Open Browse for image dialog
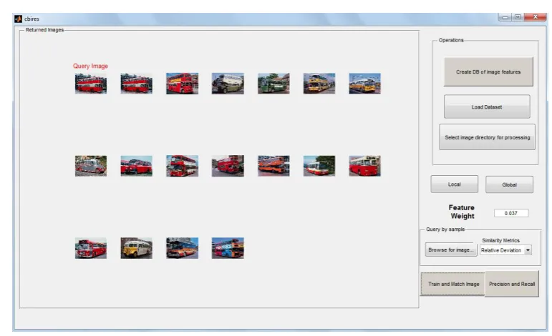This screenshot has height=336, width=552. click(451, 250)
